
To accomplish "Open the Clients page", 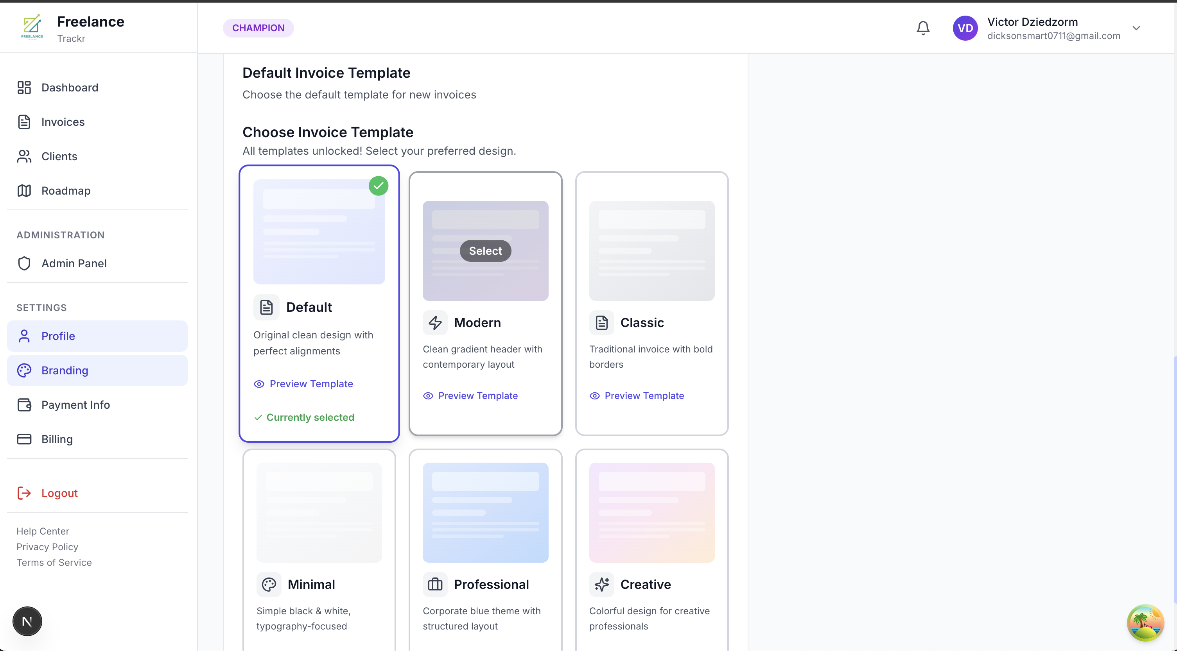I will [59, 156].
